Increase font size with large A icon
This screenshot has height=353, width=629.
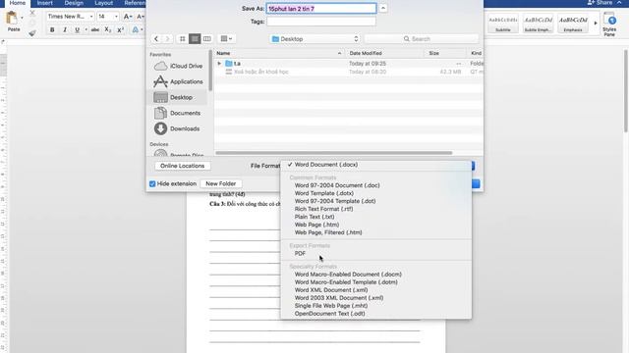pos(128,17)
